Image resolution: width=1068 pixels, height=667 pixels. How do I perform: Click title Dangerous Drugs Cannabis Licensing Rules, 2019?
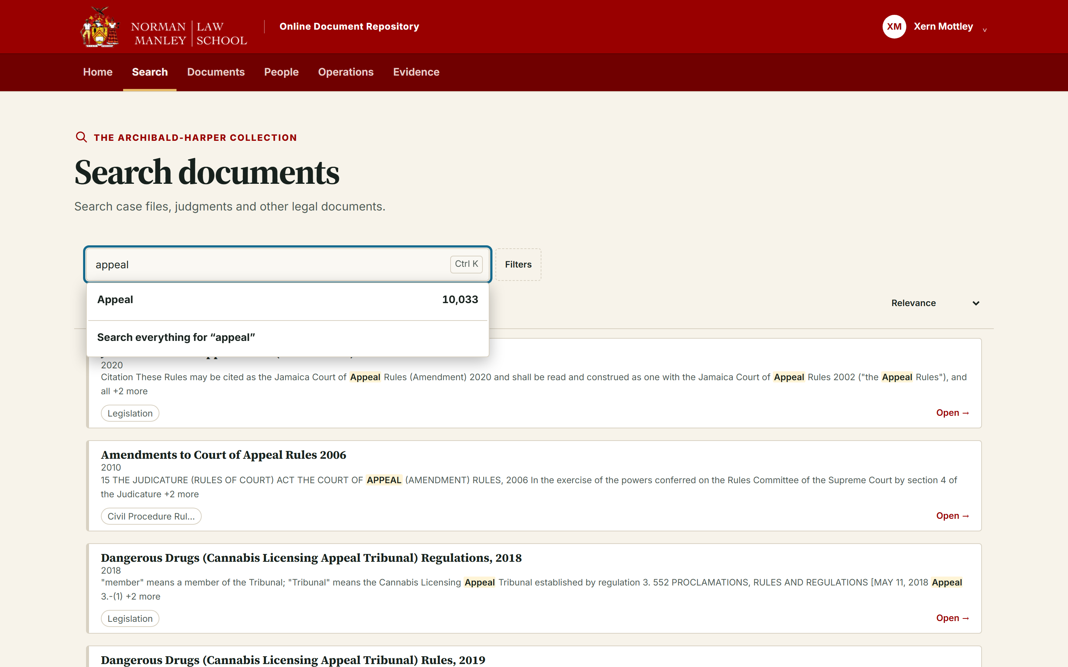point(293,660)
